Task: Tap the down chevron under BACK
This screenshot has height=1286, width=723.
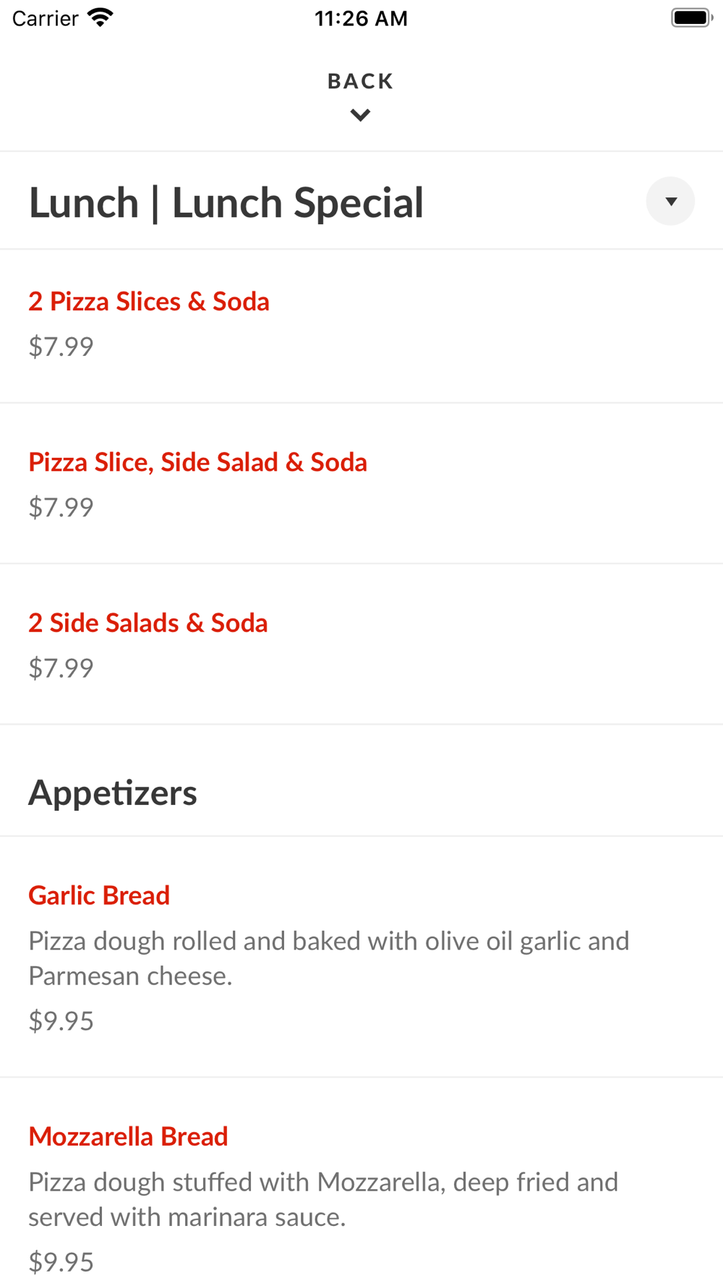Action: coord(360,115)
